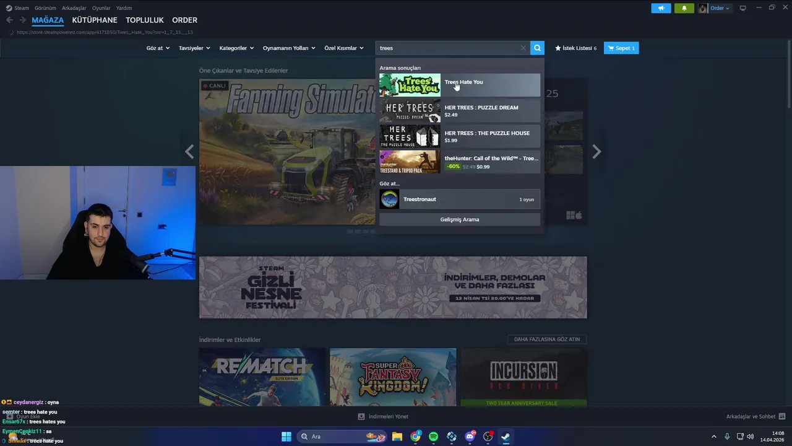Open Arkadaşlar ve Sohbet panel
792x446 pixels.
pyautogui.click(x=755, y=416)
